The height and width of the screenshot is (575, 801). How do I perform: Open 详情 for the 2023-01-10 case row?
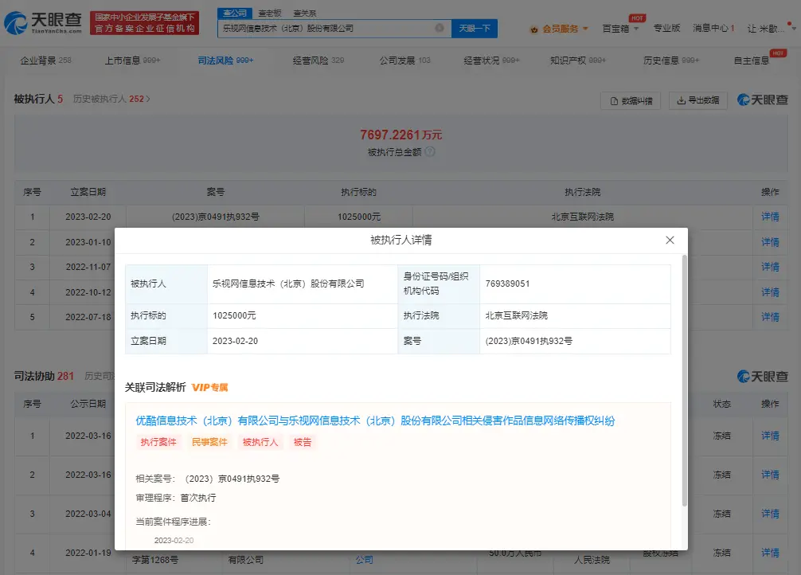pyautogui.click(x=770, y=242)
